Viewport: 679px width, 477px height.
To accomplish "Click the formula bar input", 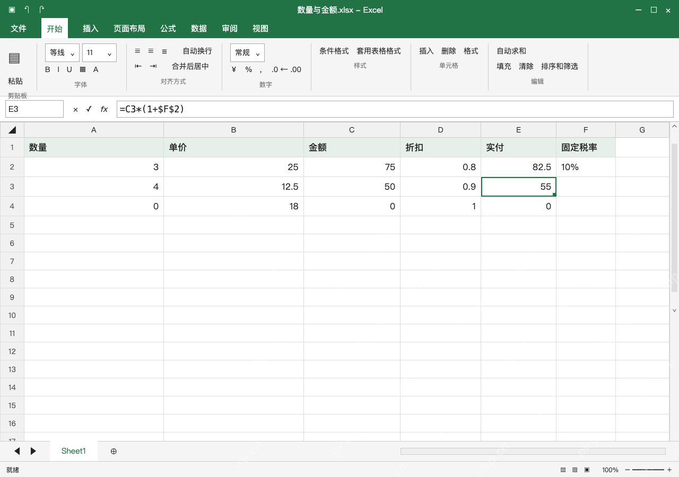I will pyautogui.click(x=395, y=109).
